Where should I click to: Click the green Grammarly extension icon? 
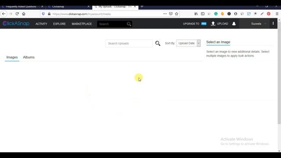coord(216,14)
